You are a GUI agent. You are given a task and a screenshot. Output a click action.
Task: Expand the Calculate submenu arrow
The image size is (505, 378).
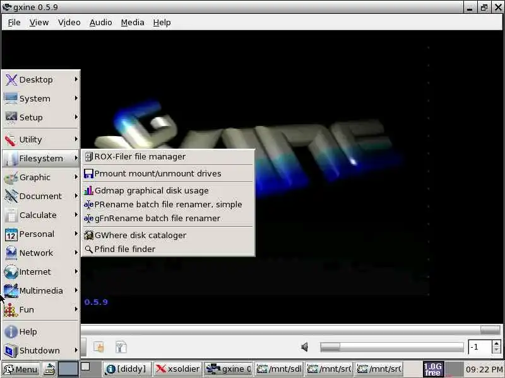(76, 215)
